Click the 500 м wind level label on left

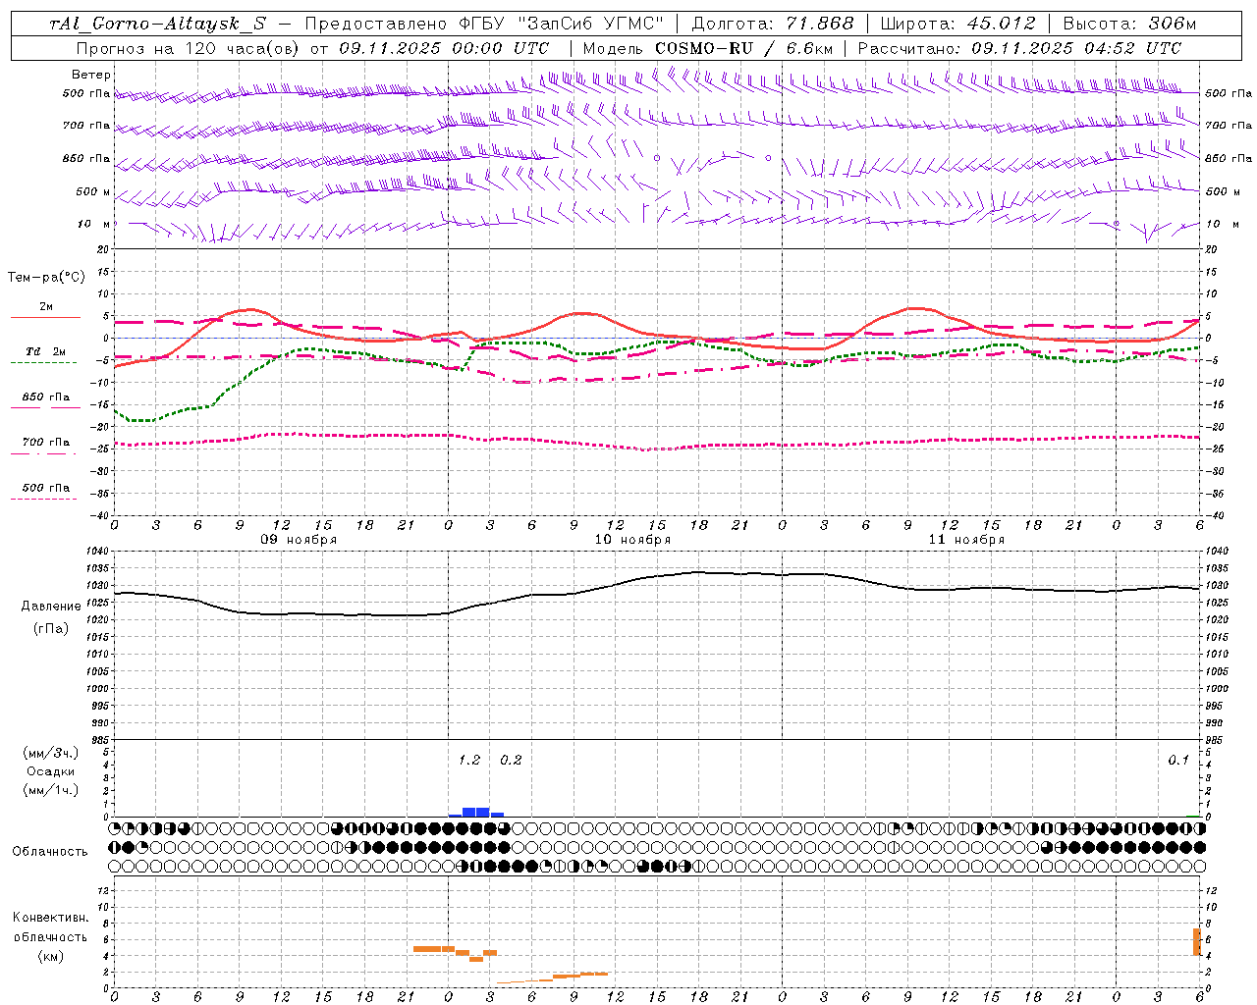coord(93,192)
